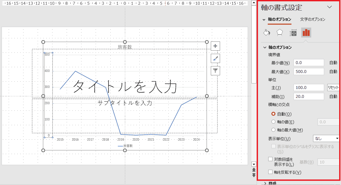Switch to the 文字のオプション tab
Viewport: 341px width, 185px height.
pos(313,19)
